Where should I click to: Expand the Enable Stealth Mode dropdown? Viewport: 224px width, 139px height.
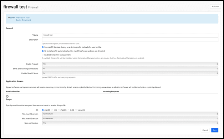pos(130,73)
